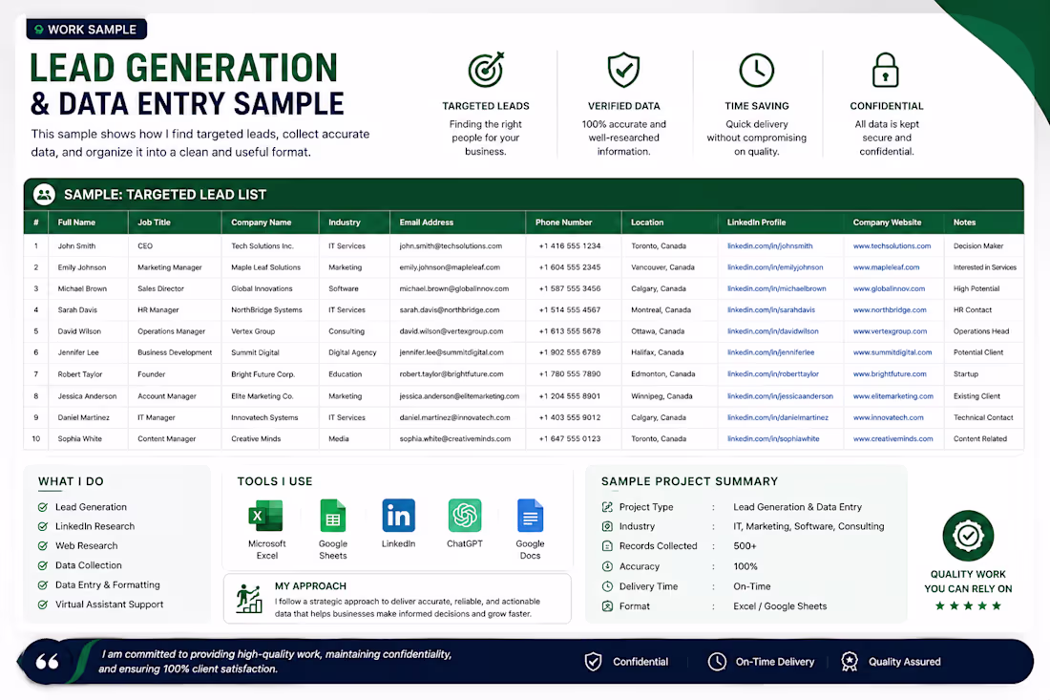Click the LinkedIn logo icon
This screenshot has height=700, width=1050.
pyautogui.click(x=398, y=516)
